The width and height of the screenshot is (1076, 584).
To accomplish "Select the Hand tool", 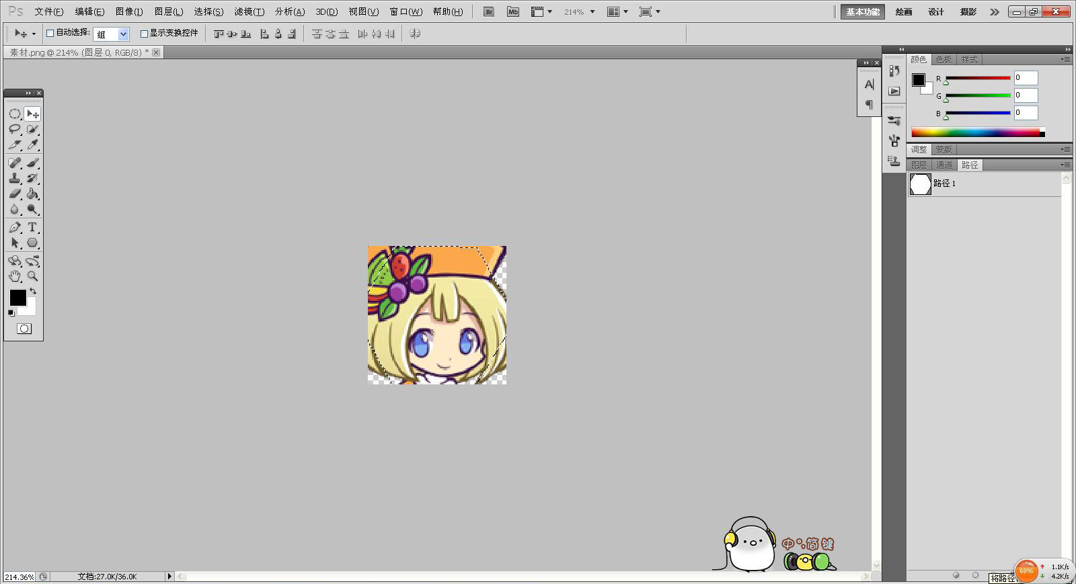I will [15, 276].
